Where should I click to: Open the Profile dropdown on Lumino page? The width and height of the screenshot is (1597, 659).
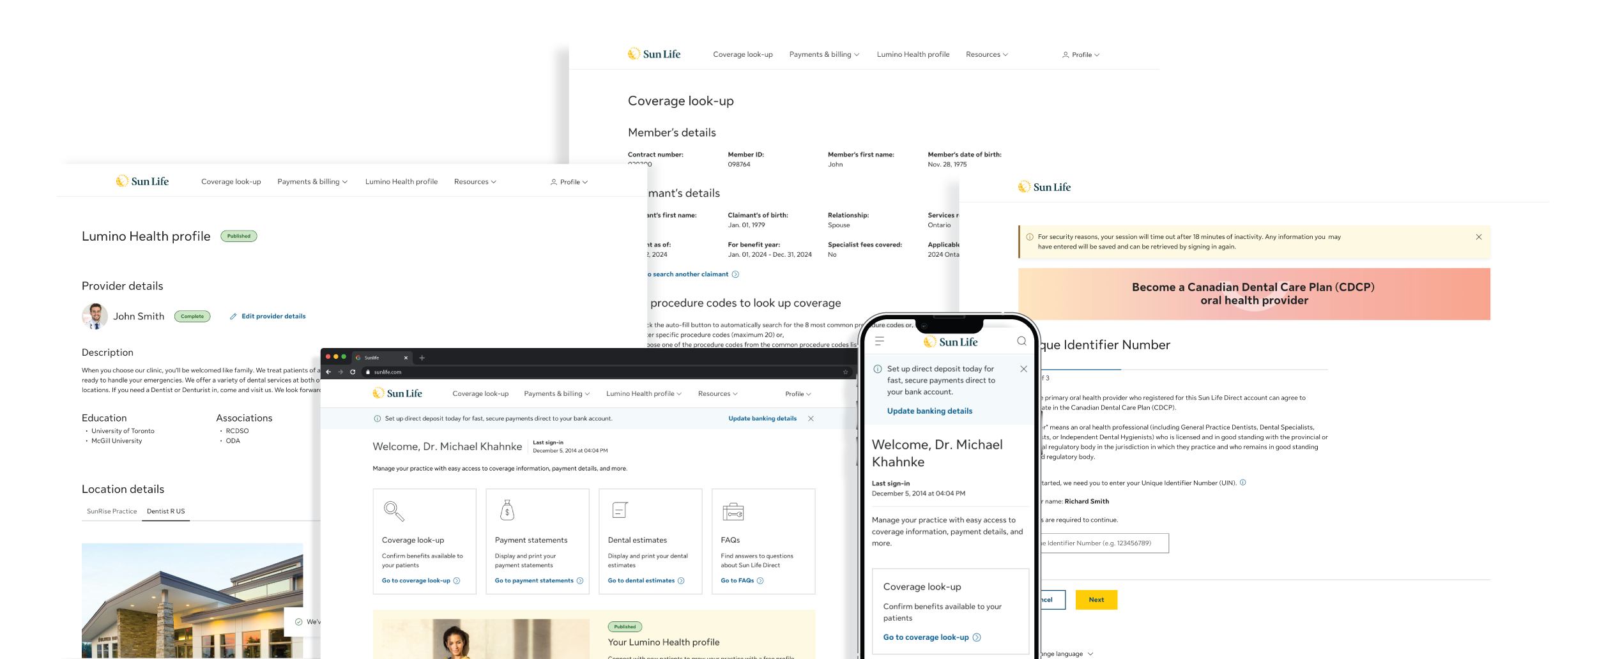point(569,182)
